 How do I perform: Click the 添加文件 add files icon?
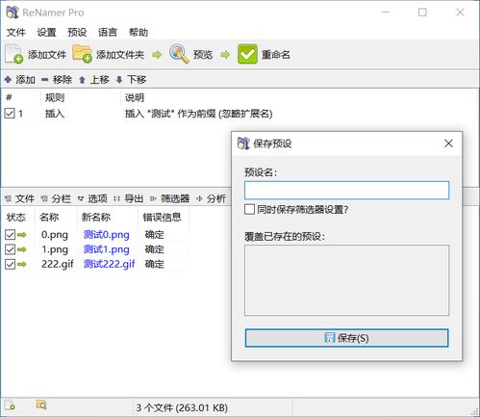13,54
